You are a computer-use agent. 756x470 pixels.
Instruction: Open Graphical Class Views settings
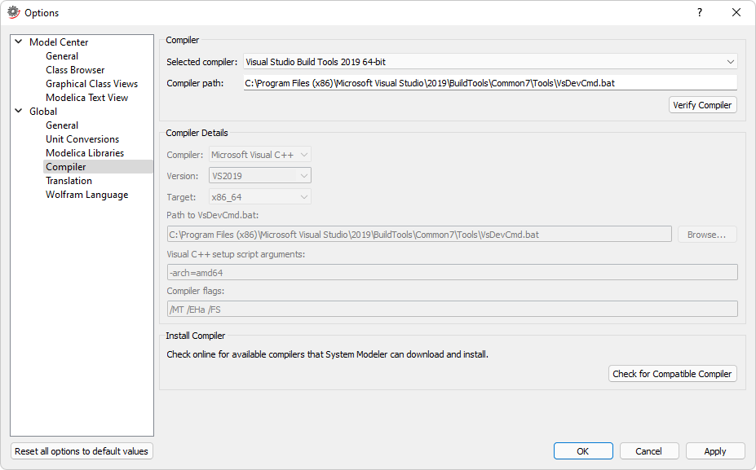(x=91, y=84)
